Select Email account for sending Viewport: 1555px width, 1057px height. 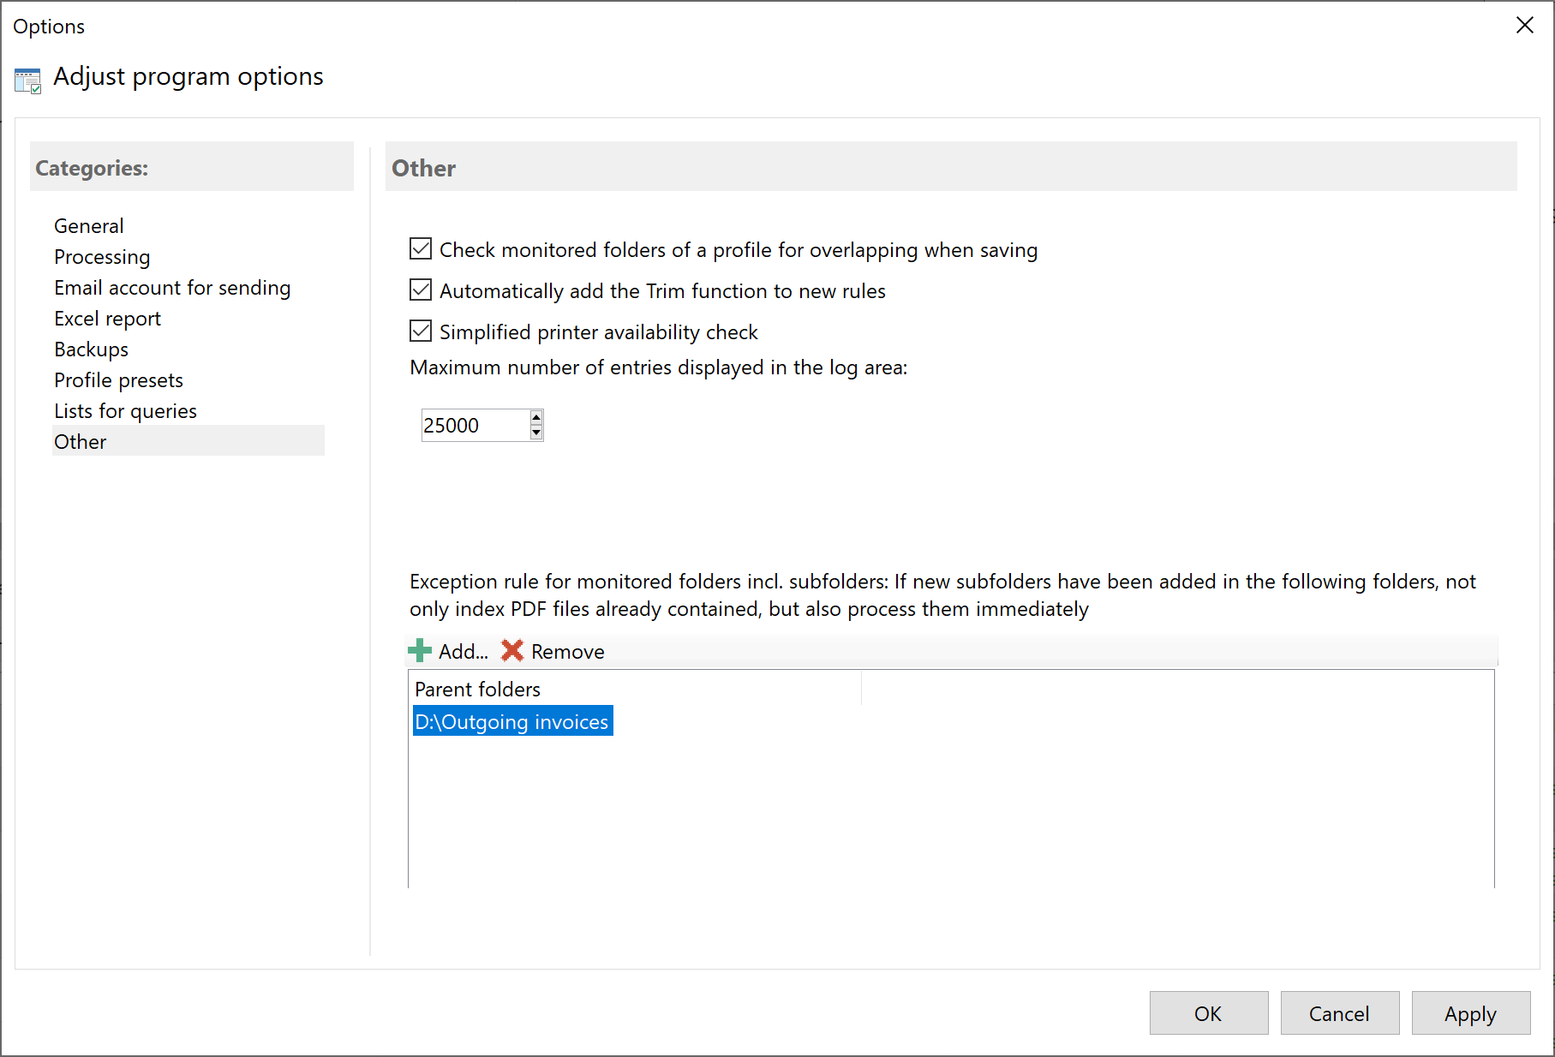click(172, 287)
